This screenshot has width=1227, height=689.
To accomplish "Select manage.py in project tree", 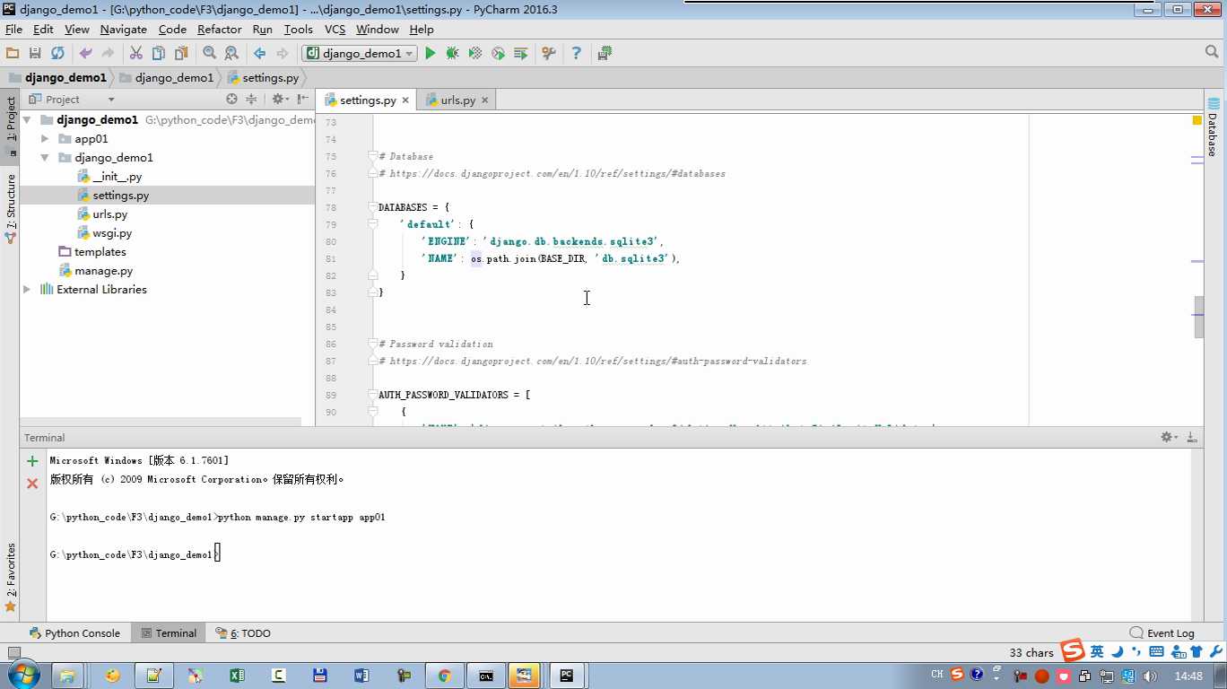I will (x=103, y=271).
